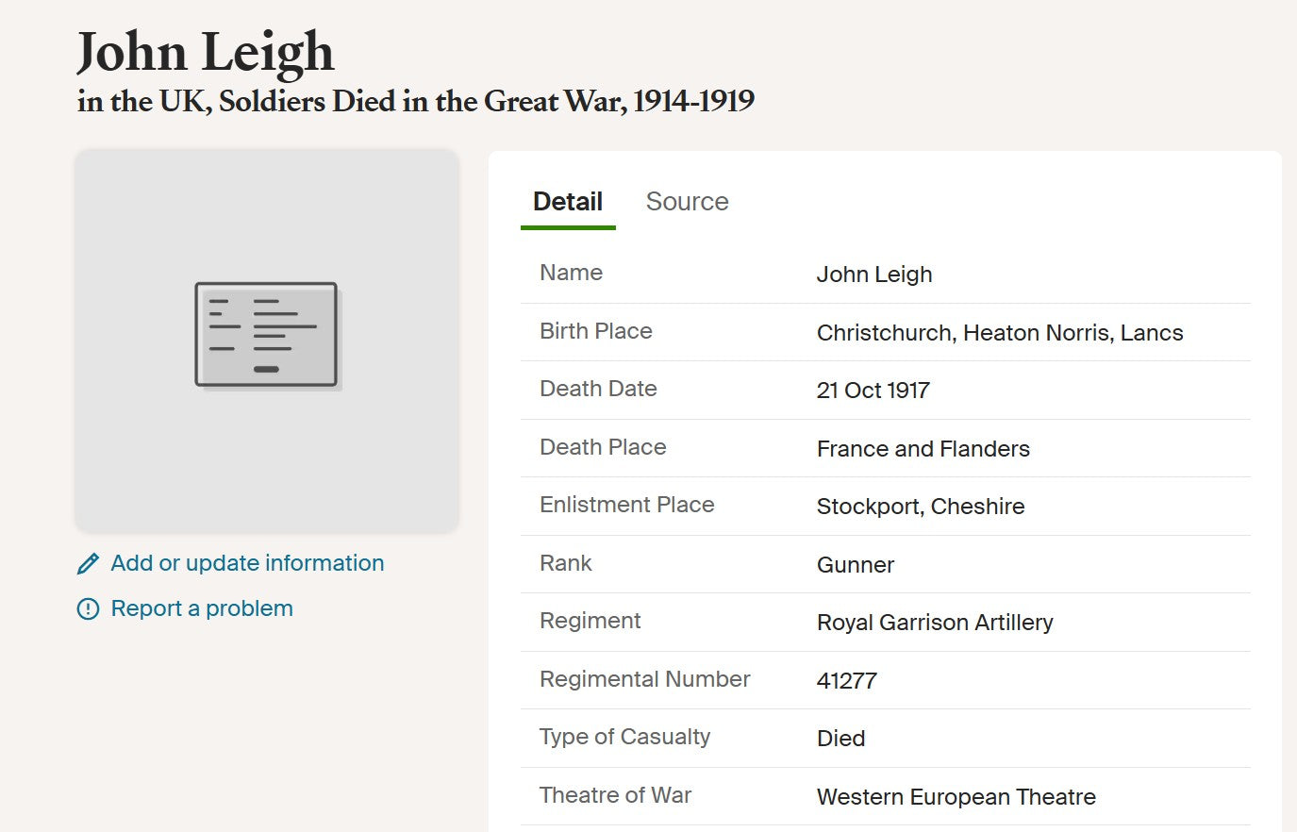Click the Death Date 21 Oct 1917
The image size is (1297, 832).
(873, 391)
